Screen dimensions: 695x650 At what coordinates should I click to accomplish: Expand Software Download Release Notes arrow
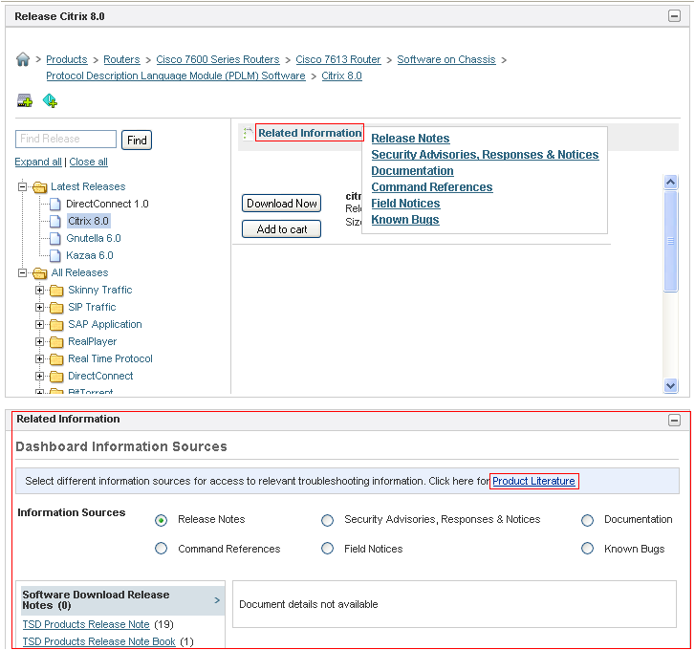(x=217, y=600)
